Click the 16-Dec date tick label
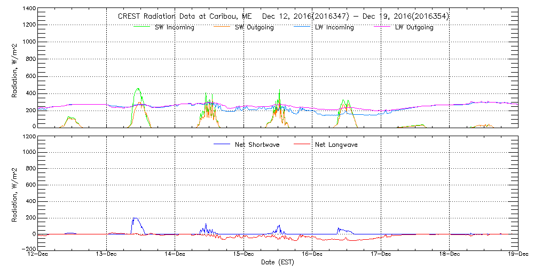Image resolution: width=534 pixels, height=267 pixels. coord(312,255)
